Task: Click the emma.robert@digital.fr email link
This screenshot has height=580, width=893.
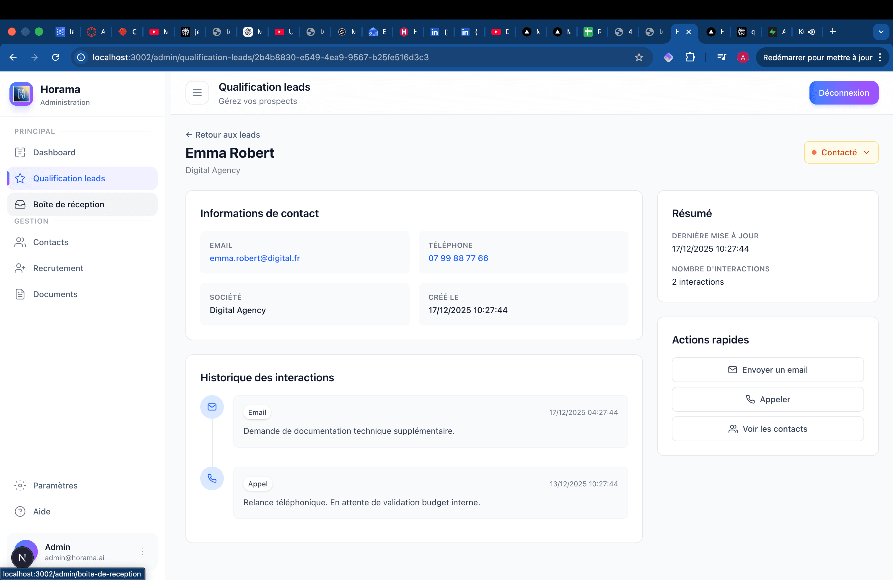Action: 255,258
